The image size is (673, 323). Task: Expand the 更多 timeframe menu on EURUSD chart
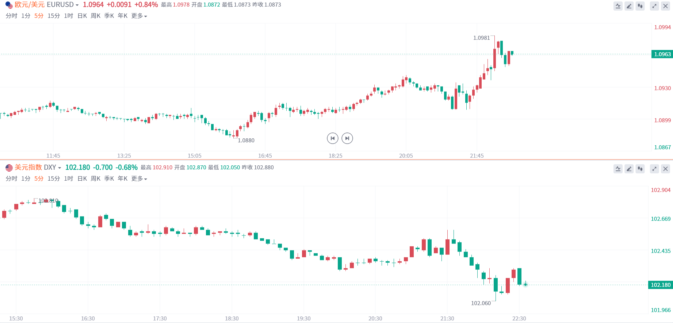(139, 16)
